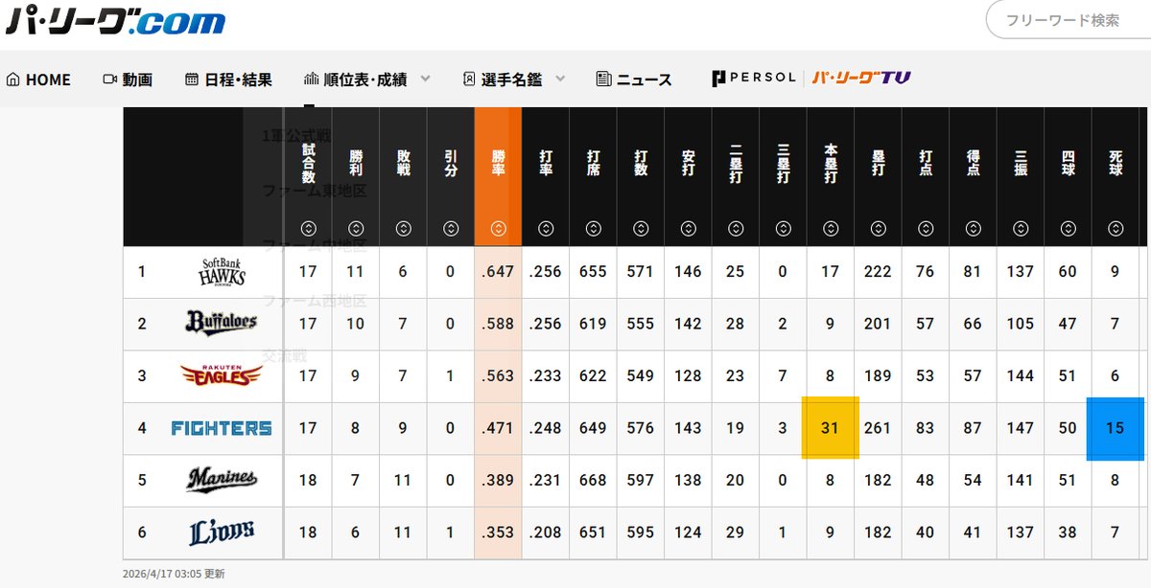Sort by 打数 using its sort icon
Screen dimensions: 1151x588
click(x=641, y=229)
